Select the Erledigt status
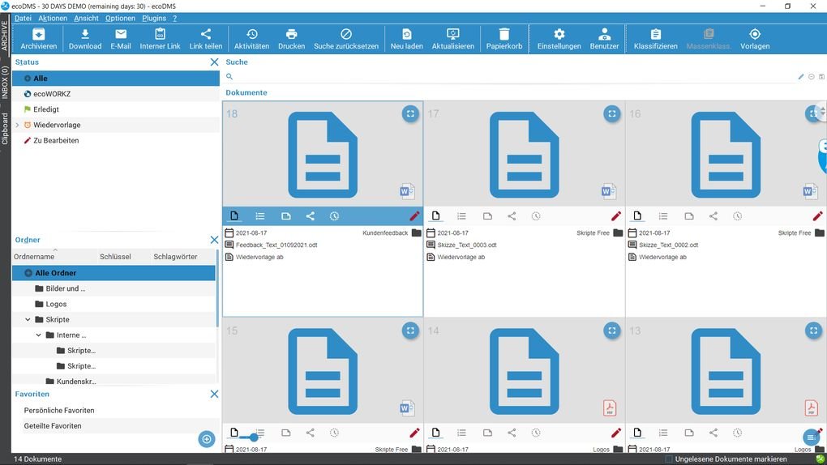The width and height of the screenshot is (827, 465). click(115, 109)
